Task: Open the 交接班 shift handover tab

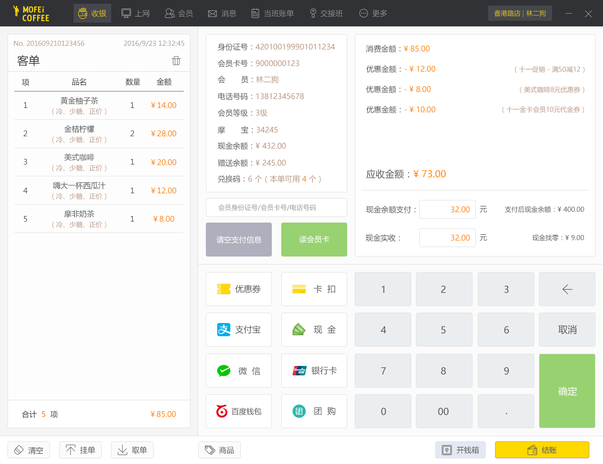Action: [326, 13]
